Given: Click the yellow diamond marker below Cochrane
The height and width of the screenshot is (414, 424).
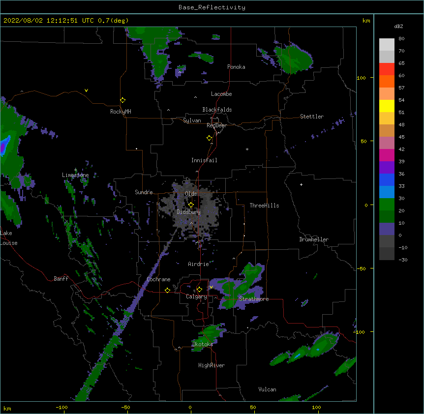Looking at the screenshot, I should 167,290.
